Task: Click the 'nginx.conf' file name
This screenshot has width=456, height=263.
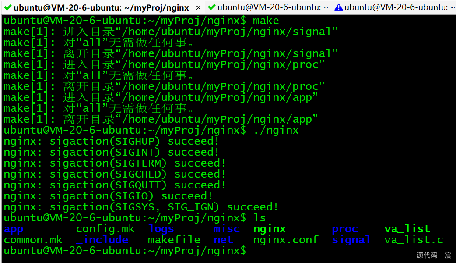Action: (x=286, y=240)
